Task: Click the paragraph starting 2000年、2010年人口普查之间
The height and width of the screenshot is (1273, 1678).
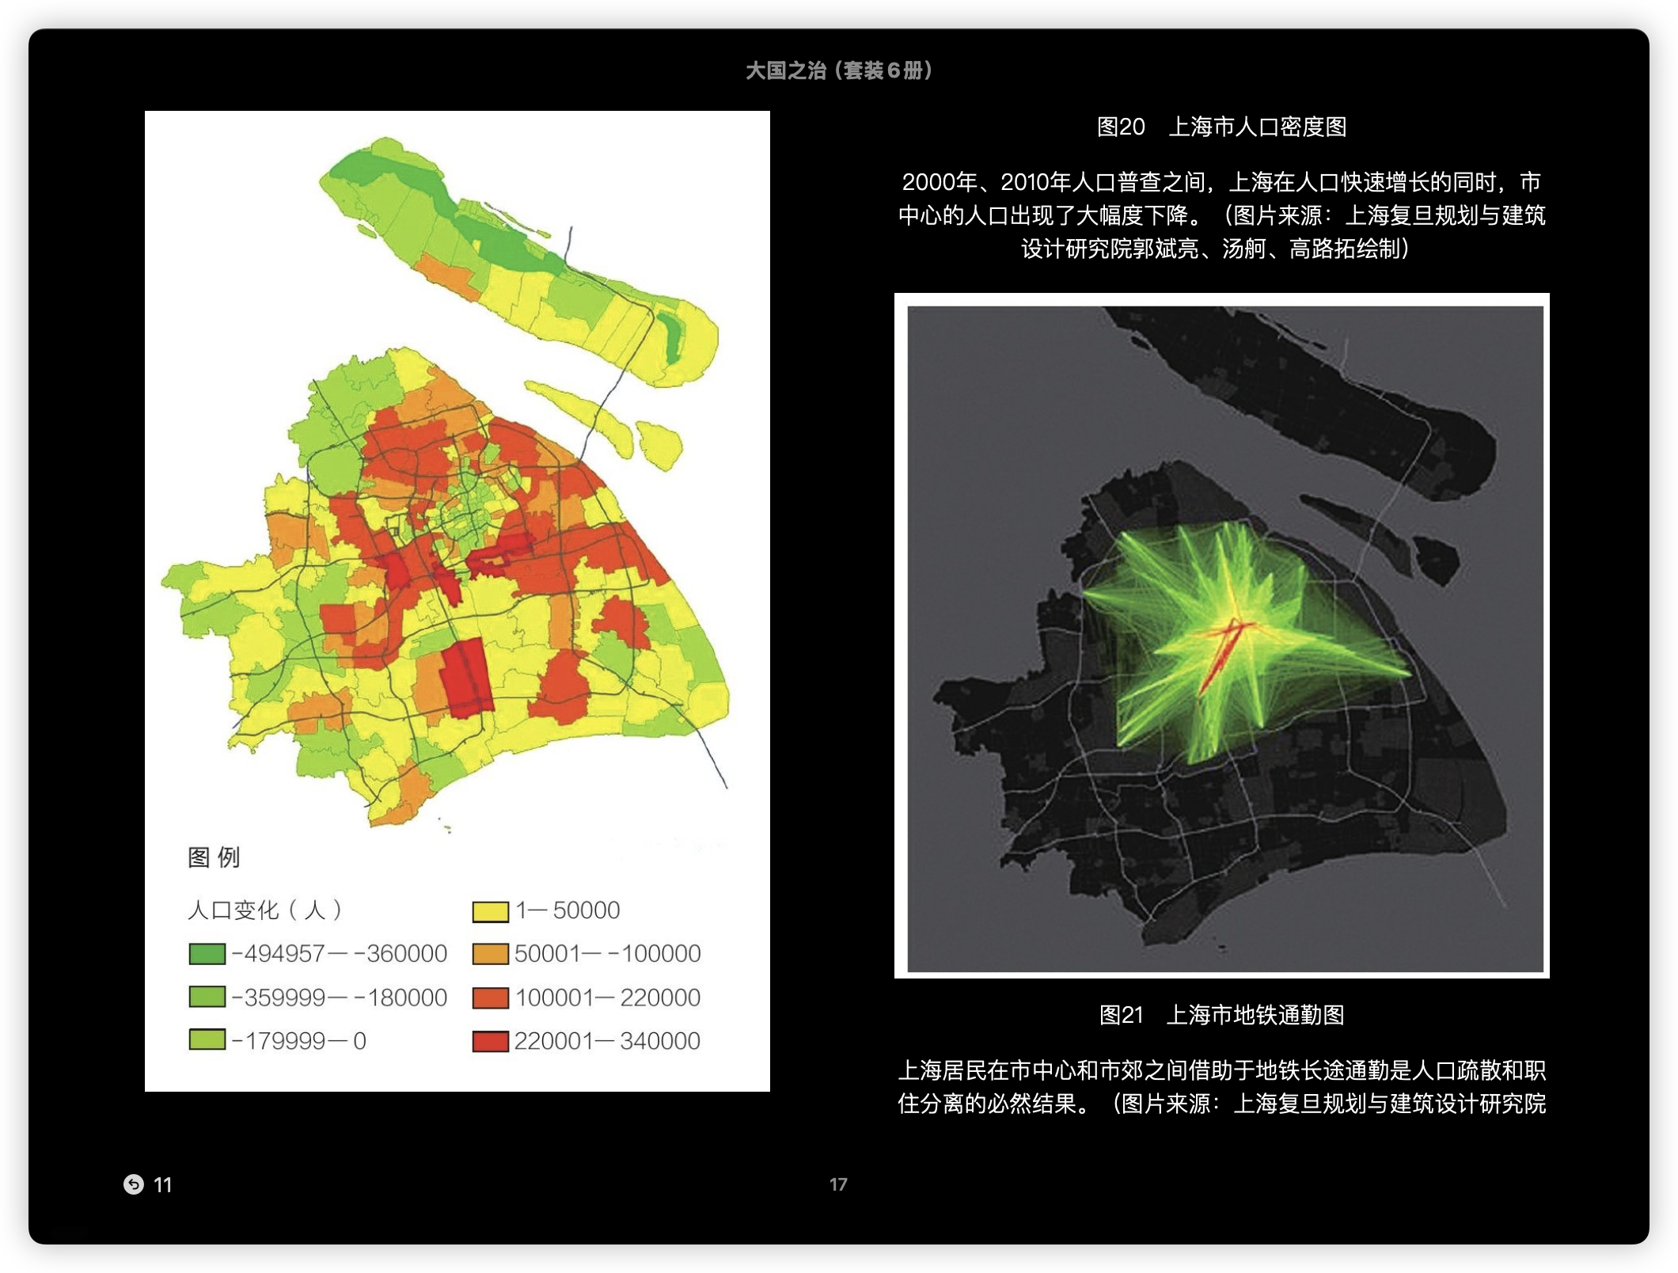Action: tap(1222, 215)
